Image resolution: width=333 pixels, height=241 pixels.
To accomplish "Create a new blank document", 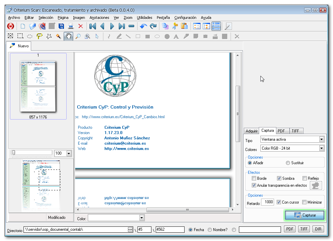I will click(x=23, y=26).
